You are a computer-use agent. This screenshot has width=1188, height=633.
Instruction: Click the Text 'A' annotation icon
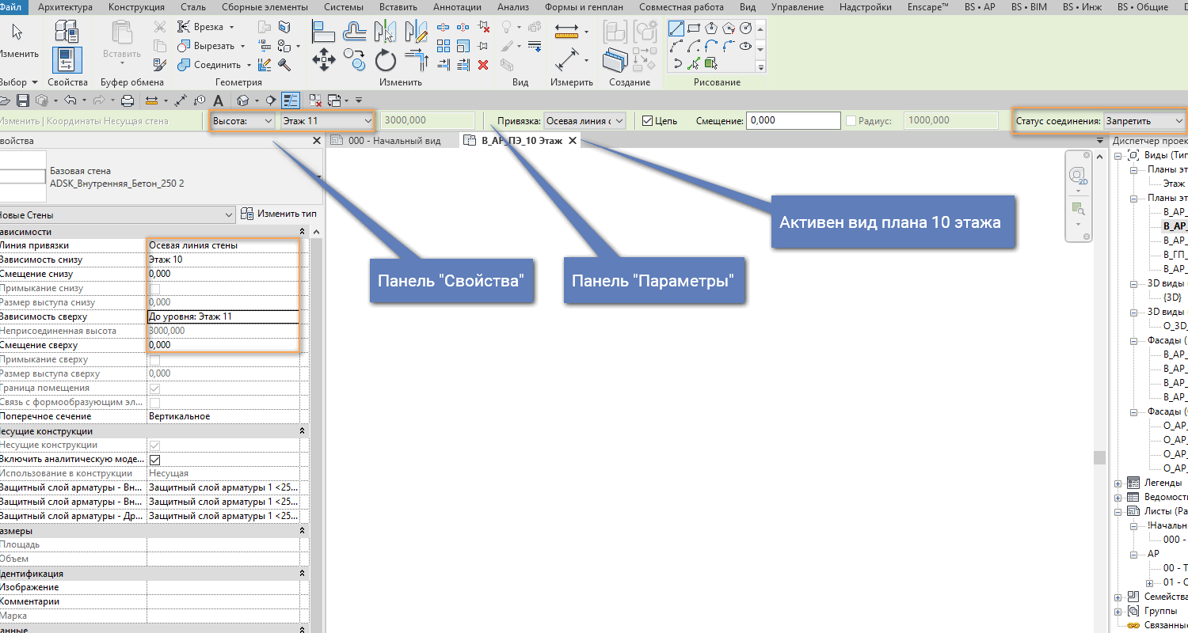coord(219,100)
